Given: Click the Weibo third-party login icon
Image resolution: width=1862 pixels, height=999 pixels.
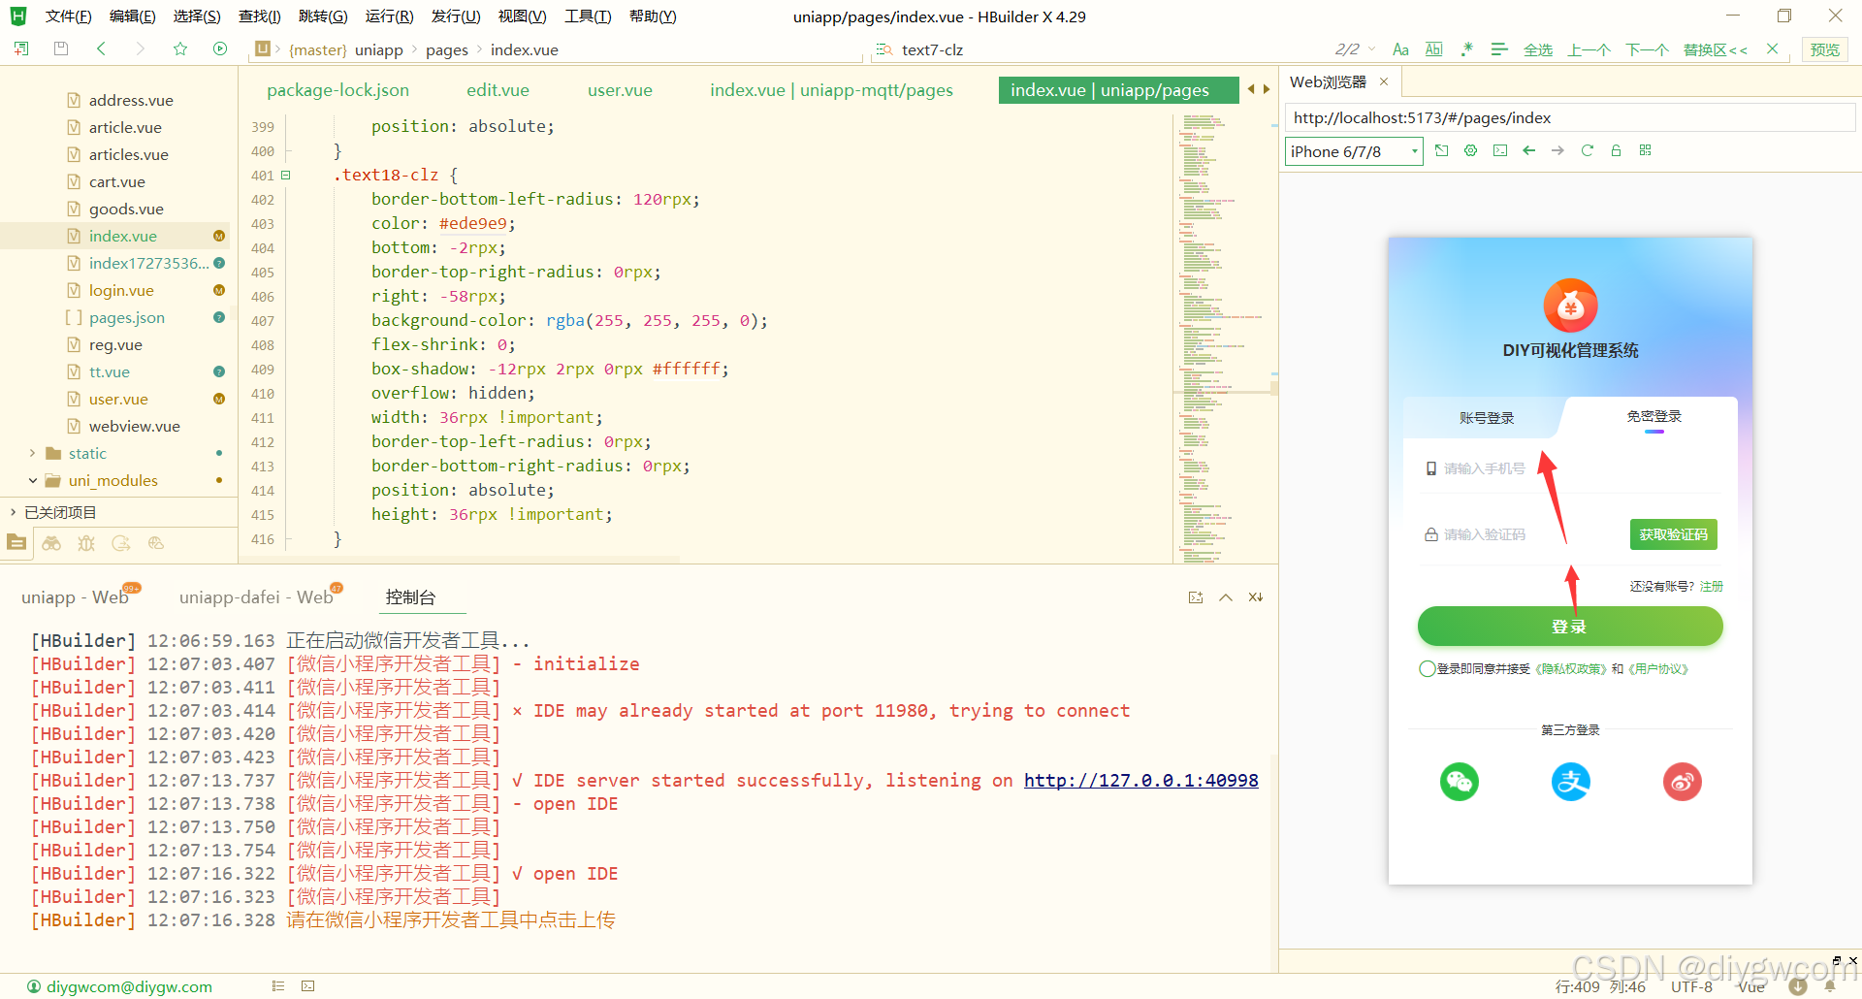Looking at the screenshot, I should click(x=1683, y=782).
